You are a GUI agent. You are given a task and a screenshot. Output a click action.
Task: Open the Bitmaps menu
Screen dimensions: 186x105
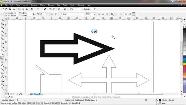coord(51,5)
